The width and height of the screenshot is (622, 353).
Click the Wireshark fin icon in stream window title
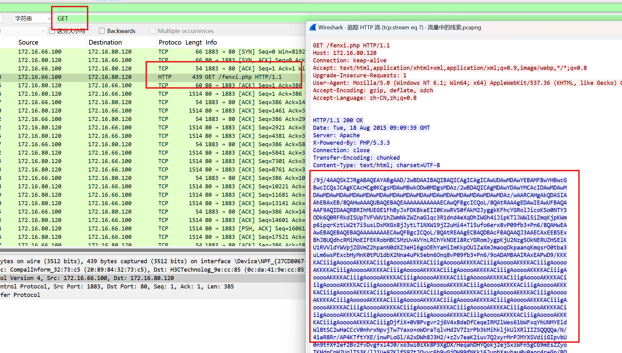(x=313, y=27)
